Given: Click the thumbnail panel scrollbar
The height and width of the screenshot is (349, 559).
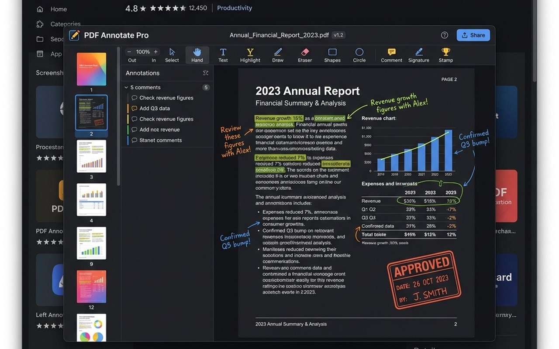Looking at the screenshot, I should pyautogui.click(x=118, y=116).
